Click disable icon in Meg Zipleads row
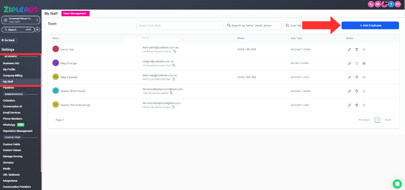The height and width of the screenshot is (190, 405). pos(364,77)
